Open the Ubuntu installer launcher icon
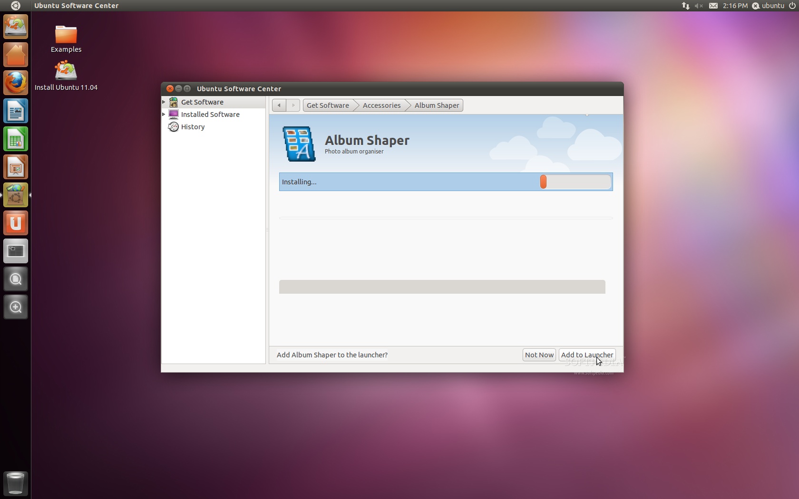Screen dimensions: 799x499 pyautogui.click(x=16, y=27)
